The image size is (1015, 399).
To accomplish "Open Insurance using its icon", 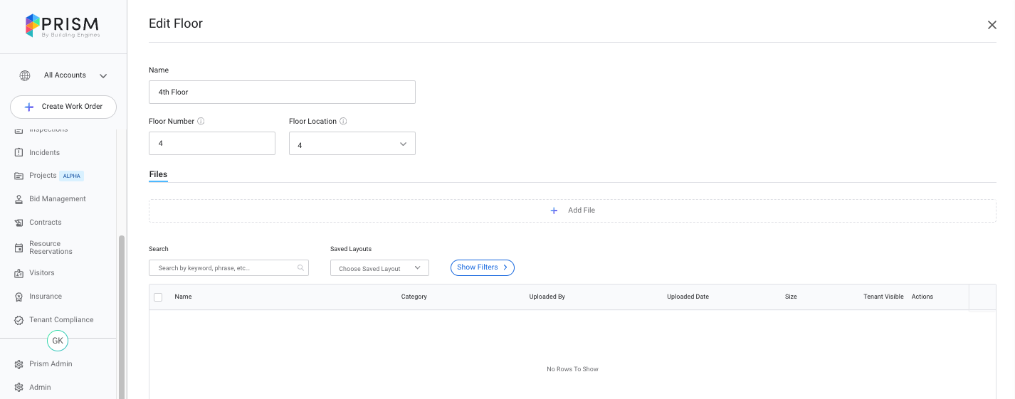I will [x=19, y=297].
